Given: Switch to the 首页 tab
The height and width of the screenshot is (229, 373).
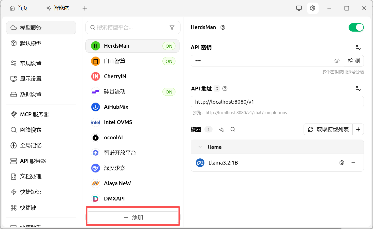Looking at the screenshot, I should tap(19, 8).
